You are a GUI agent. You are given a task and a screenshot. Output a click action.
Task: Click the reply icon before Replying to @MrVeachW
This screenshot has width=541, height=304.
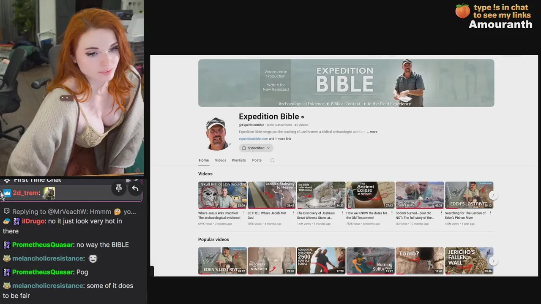pyautogui.click(x=6, y=212)
